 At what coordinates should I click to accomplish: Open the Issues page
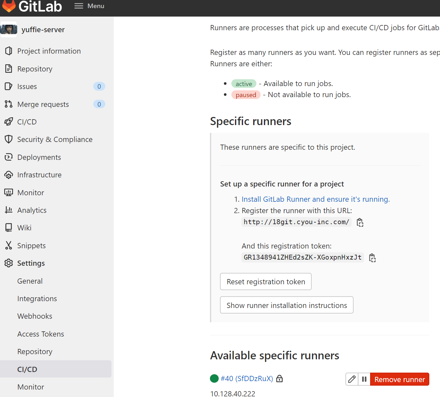pyautogui.click(x=27, y=86)
